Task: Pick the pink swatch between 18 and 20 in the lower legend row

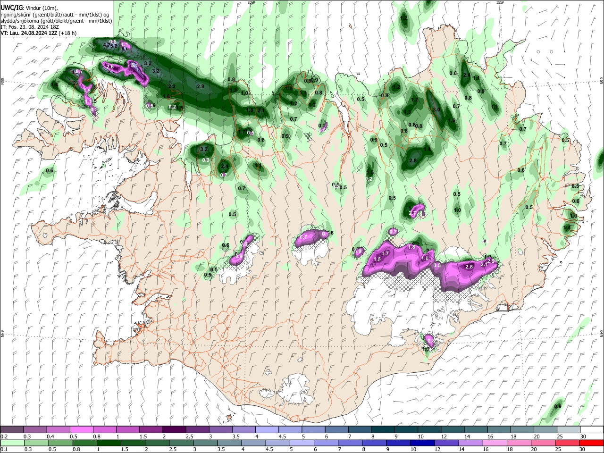Action: pos(519,443)
